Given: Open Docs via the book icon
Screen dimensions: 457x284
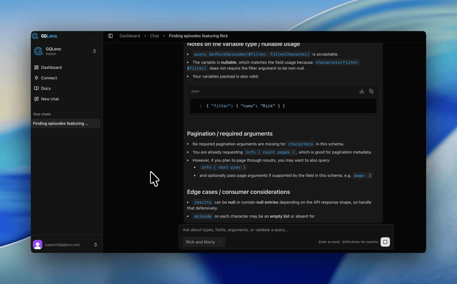Looking at the screenshot, I should click(x=36, y=88).
